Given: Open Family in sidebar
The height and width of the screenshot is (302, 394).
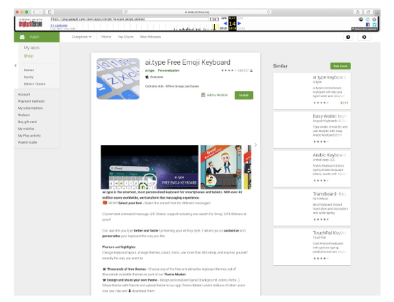Looking at the screenshot, I should click(29, 77).
